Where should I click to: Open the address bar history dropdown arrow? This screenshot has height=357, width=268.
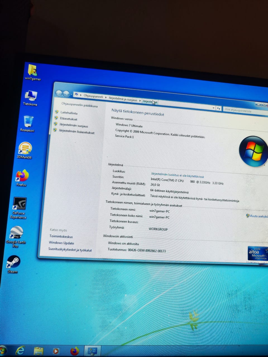(213, 108)
